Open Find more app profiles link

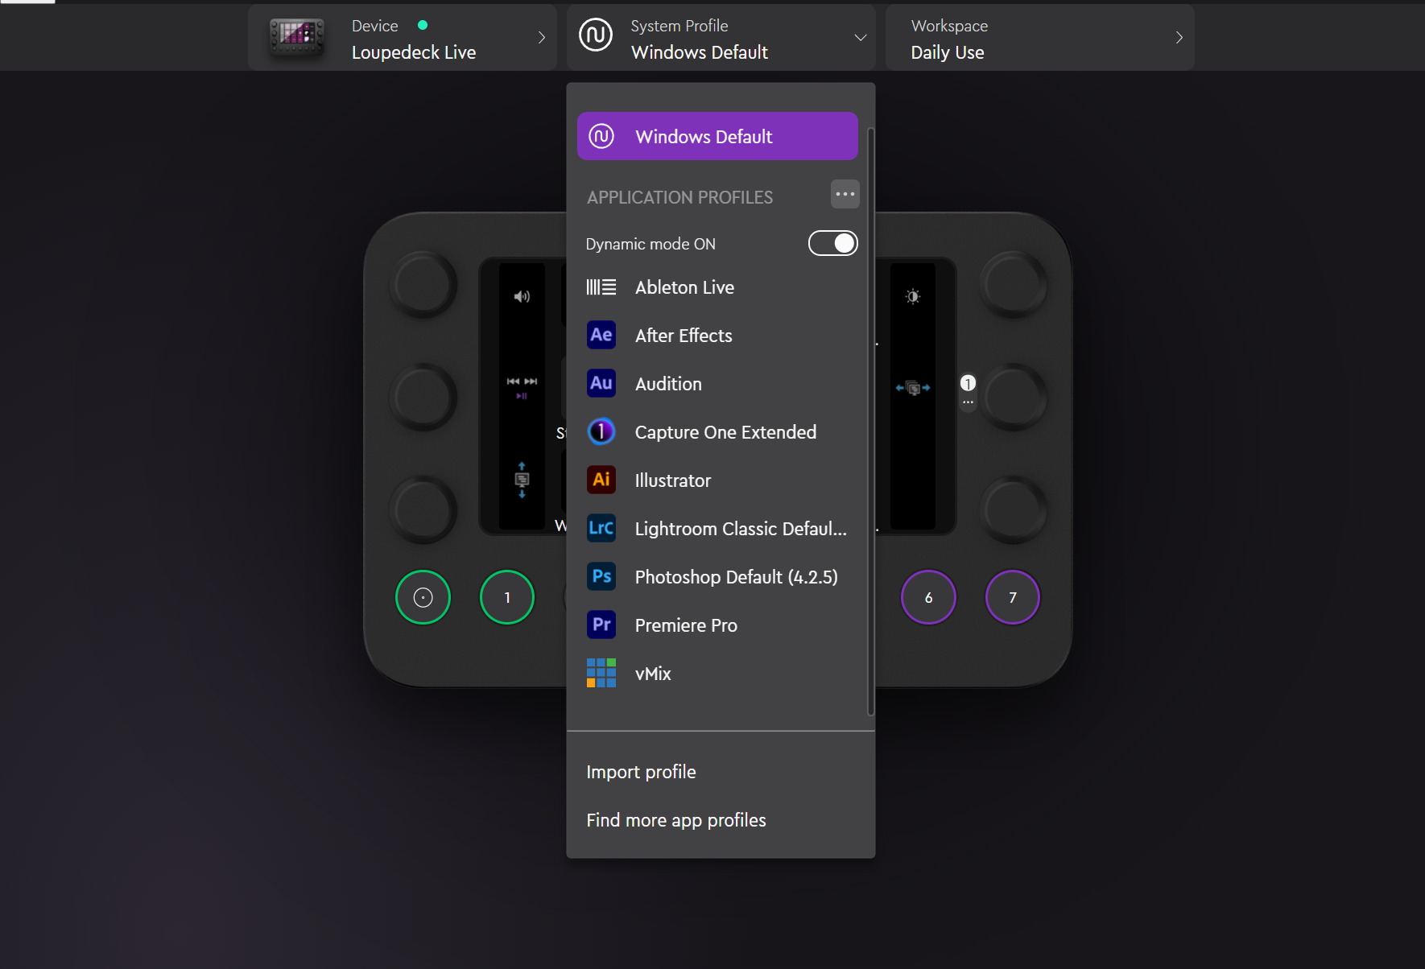click(676, 820)
